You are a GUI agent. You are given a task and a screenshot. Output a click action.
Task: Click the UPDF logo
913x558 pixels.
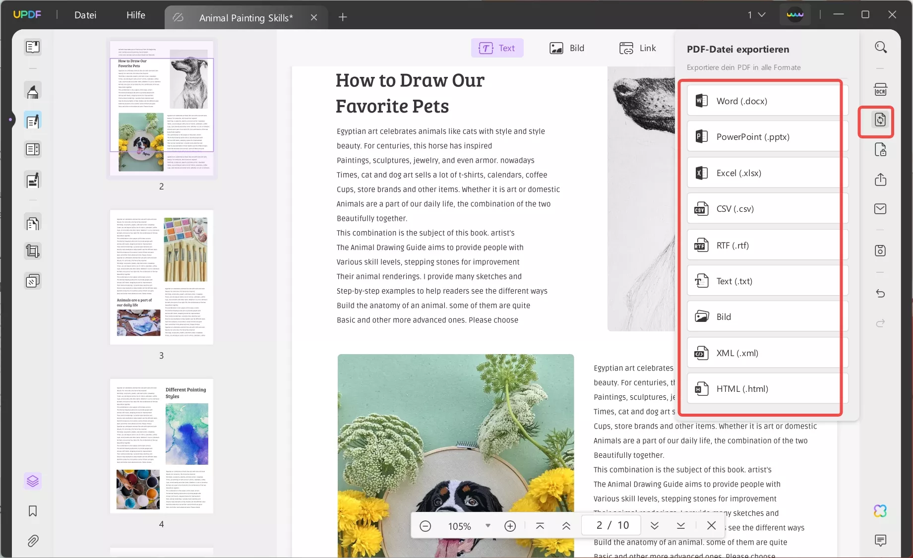(x=27, y=14)
